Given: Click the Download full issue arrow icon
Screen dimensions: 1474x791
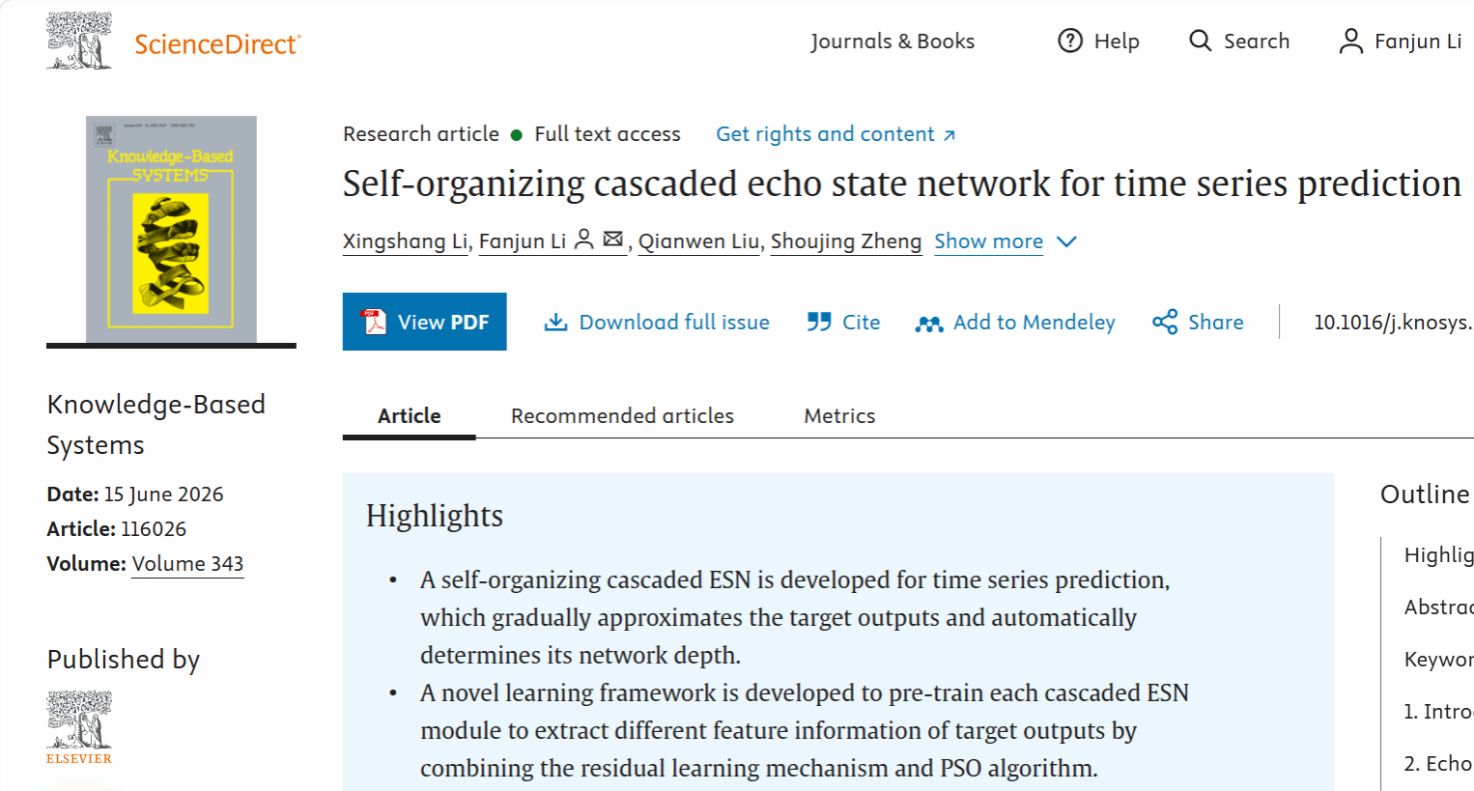Looking at the screenshot, I should [x=555, y=322].
